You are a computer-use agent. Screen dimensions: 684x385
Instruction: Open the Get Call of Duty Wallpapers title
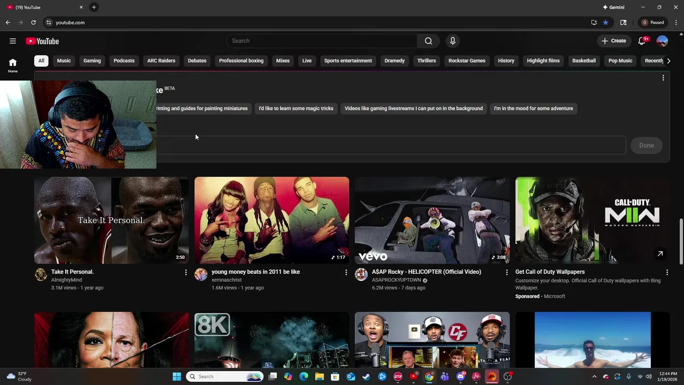click(x=550, y=272)
